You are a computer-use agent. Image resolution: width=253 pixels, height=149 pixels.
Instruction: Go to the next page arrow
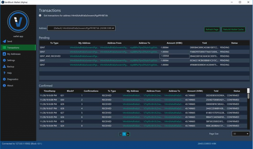tap(128, 134)
